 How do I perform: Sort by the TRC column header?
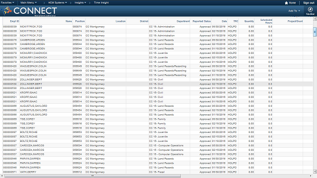tap(236, 21)
